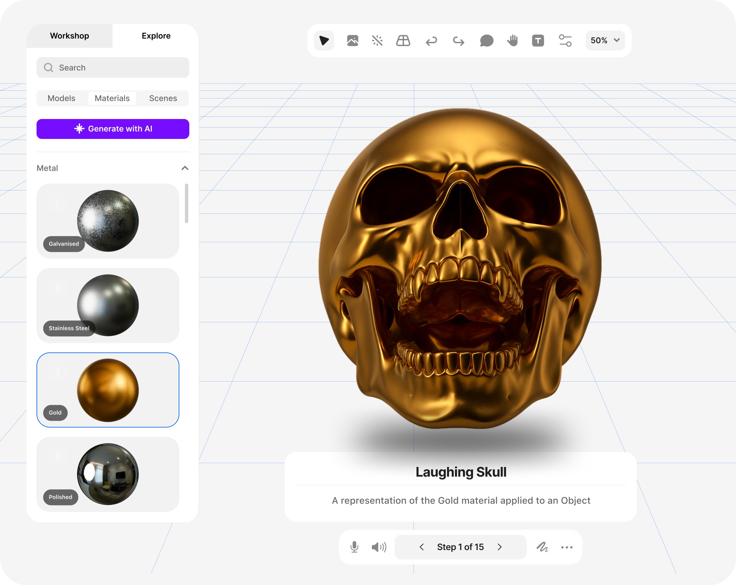Screen dimensions: 736x585
Task: Click the undo arrow
Action: [431, 41]
